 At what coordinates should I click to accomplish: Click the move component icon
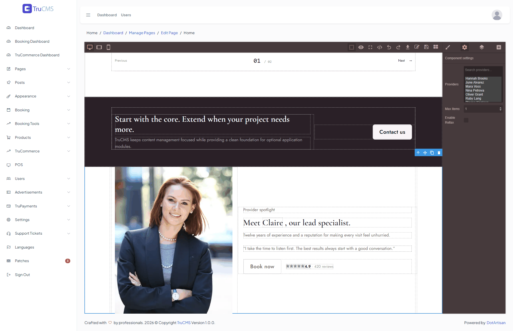click(x=425, y=153)
